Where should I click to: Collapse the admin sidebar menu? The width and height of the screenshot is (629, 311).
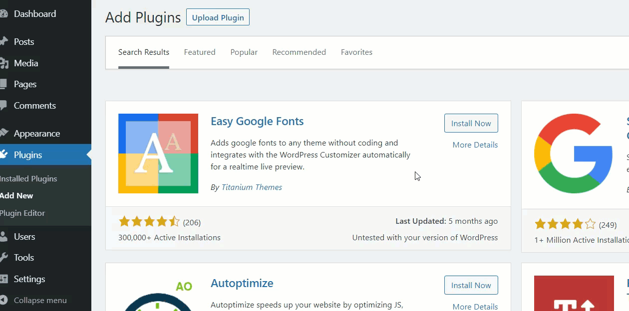pos(40,301)
